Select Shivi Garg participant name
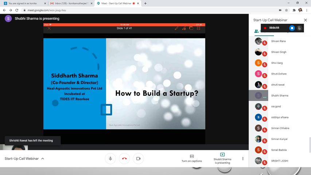The image size is (311, 175). [277, 63]
